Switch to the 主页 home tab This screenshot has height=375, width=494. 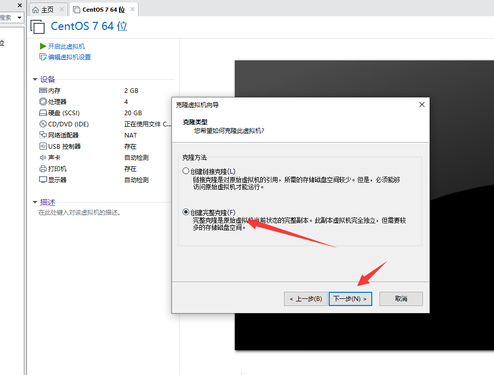click(x=47, y=10)
